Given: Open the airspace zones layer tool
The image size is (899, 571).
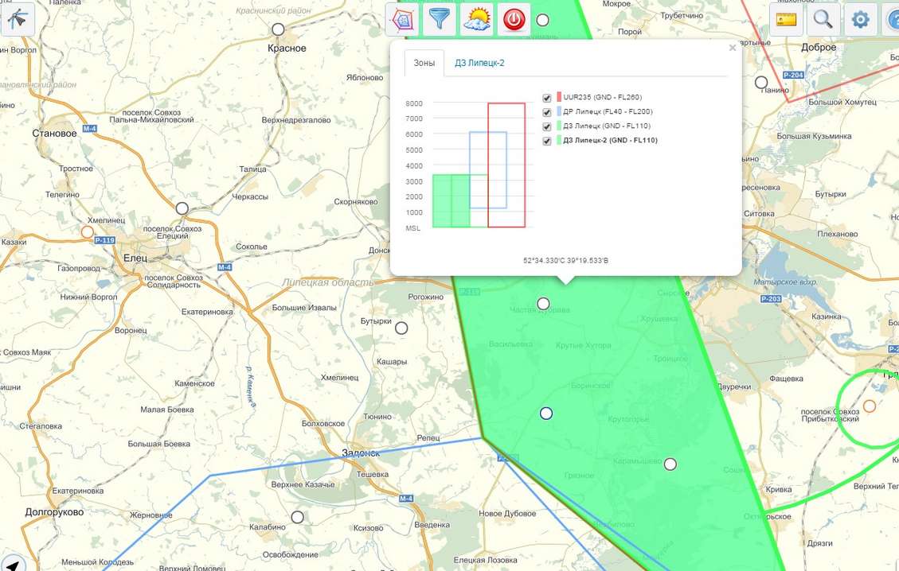Looking at the screenshot, I should tap(402, 19).
